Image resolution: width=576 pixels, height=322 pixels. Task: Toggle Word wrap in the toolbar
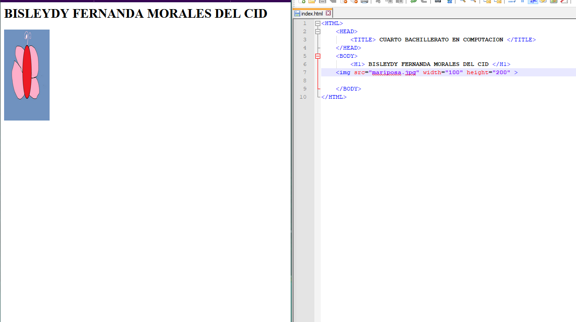coord(512,1)
